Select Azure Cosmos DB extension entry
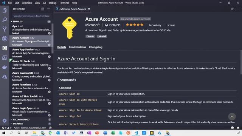This screenshot has height=136, width=242. pos(31,76)
